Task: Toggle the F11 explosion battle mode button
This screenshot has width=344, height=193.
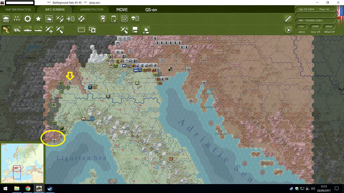Action: coord(146,30)
